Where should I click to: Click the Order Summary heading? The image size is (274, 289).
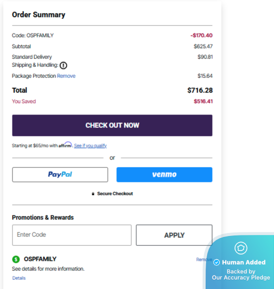point(38,14)
